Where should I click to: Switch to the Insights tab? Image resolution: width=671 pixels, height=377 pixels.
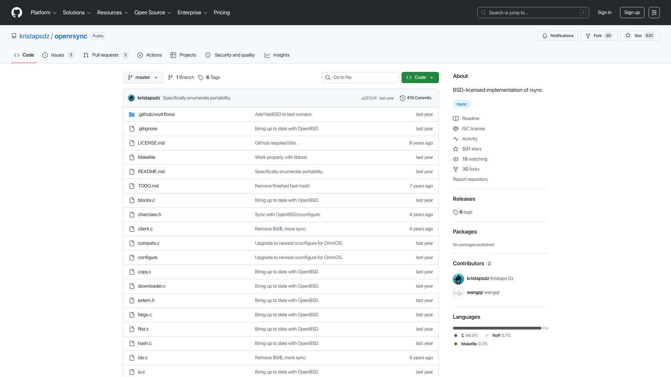[277, 55]
